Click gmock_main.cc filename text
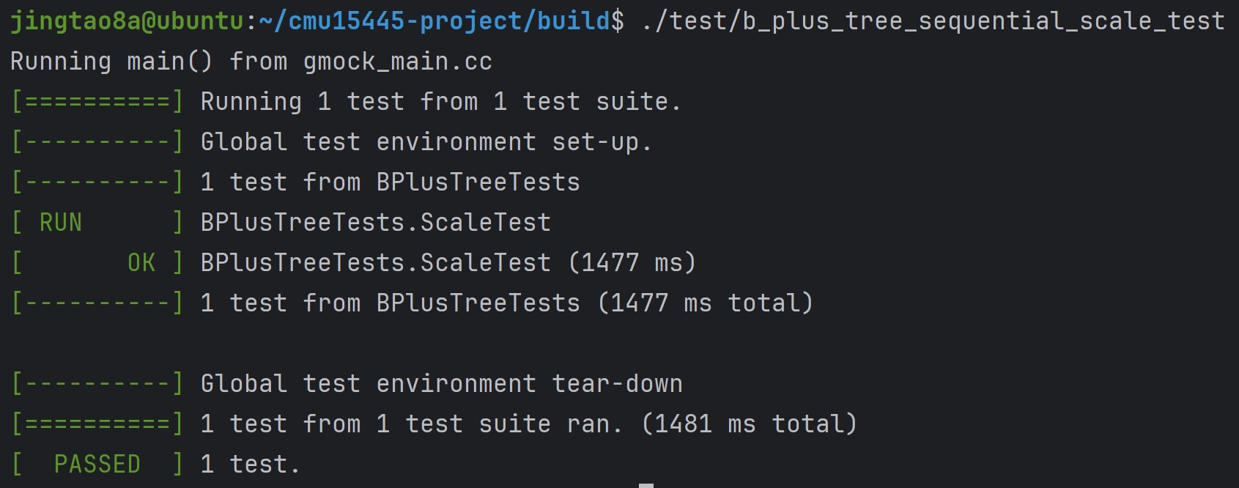This screenshot has width=1239, height=488. (398, 62)
